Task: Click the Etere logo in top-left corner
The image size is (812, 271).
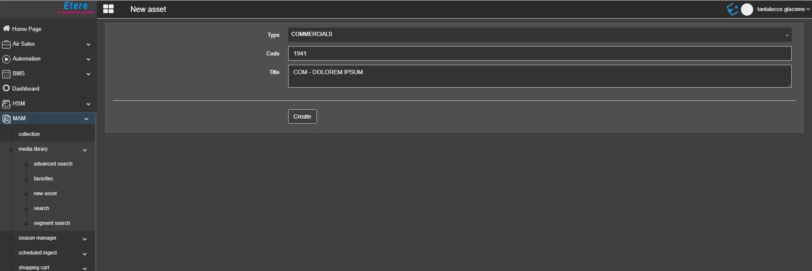Action: pos(75,8)
